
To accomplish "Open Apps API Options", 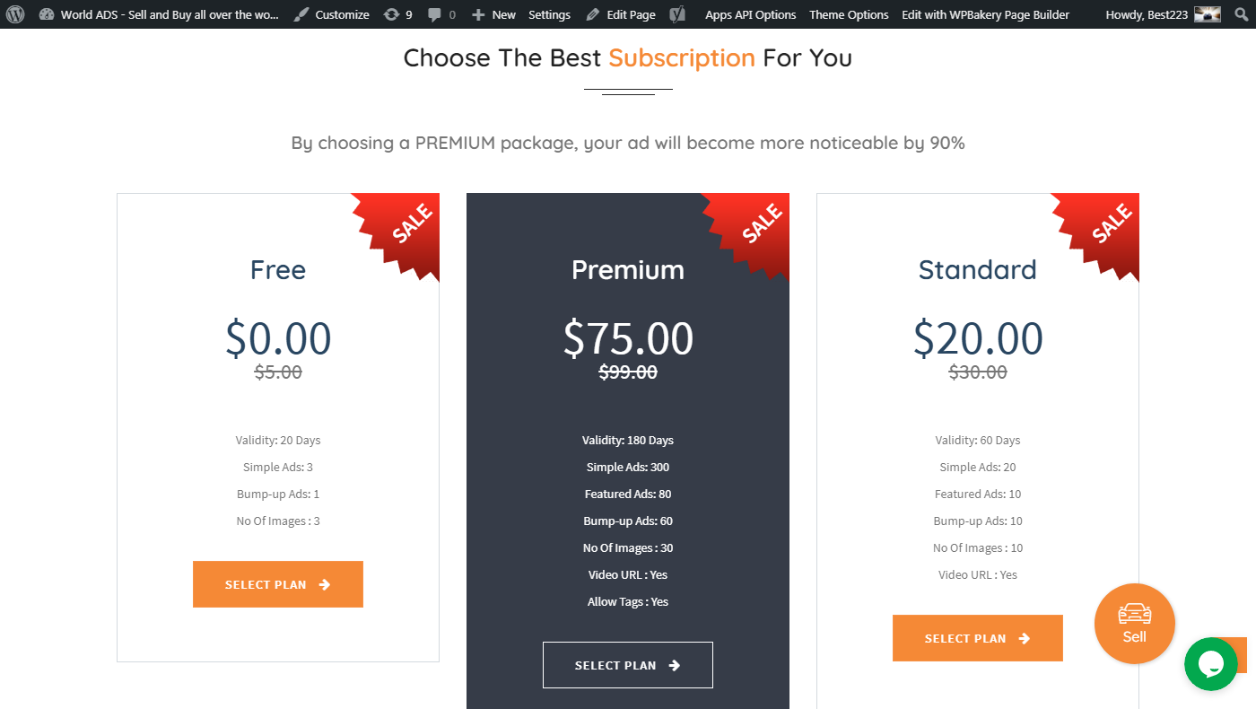I will pos(750,14).
